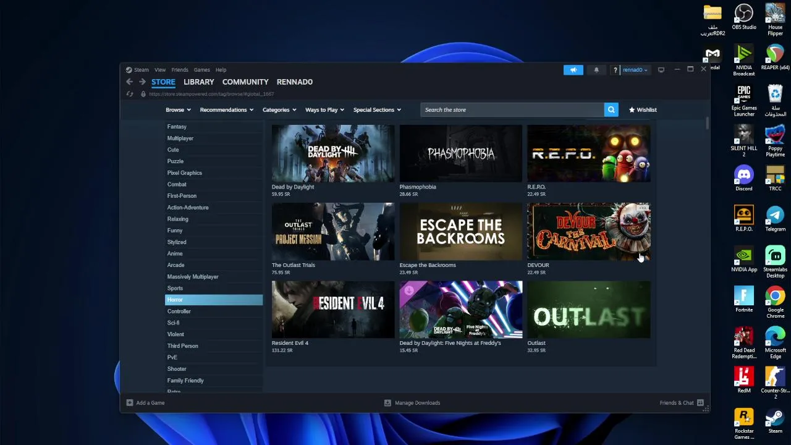791x445 pixels.
Task: Open the Phasmophobia game thumbnail
Action: (x=461, y=153)
